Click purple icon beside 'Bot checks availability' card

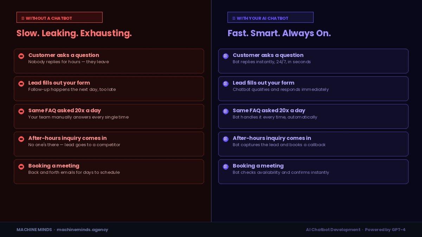click(x=226, y=167)
